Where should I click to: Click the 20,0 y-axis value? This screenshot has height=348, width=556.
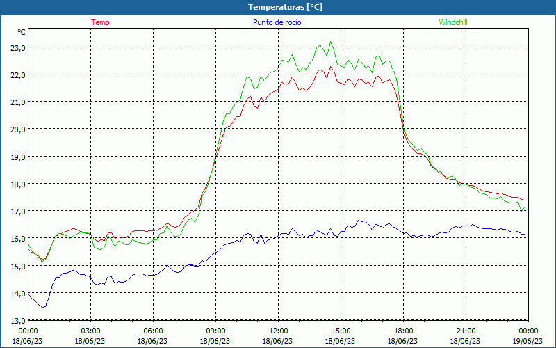tap(18, 129)
